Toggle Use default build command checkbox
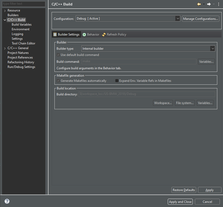 click(58, 55)
